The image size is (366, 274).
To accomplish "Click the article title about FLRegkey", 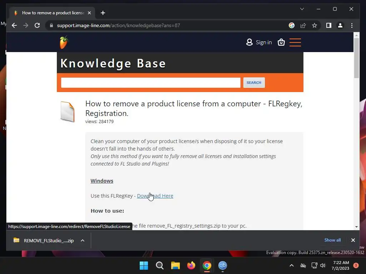I will click(x=194, y=108).
